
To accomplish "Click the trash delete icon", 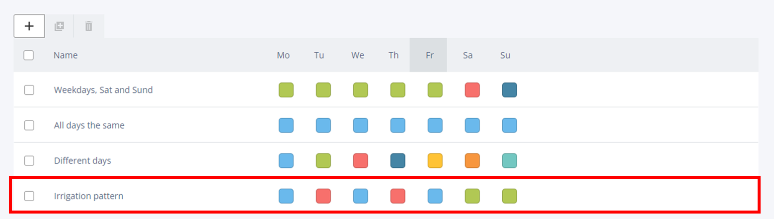I will (x=88, y=26).
